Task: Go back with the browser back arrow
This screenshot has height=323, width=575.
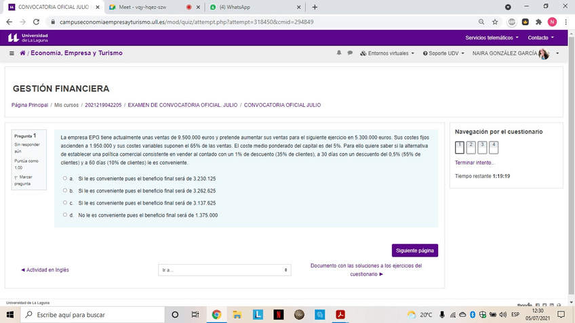Action: pyautogui.click(x=9, y=22)
